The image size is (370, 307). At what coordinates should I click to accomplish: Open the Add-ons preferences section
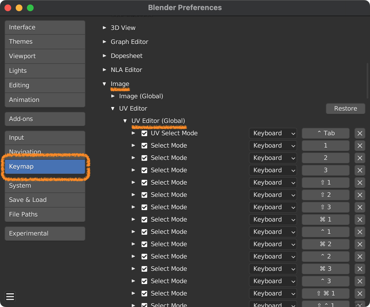tap(45, 119)
